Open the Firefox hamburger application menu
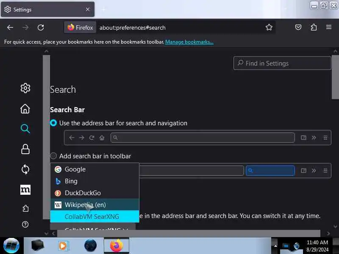The height and width of the screenshot is (254, 339). coord(329,27)
